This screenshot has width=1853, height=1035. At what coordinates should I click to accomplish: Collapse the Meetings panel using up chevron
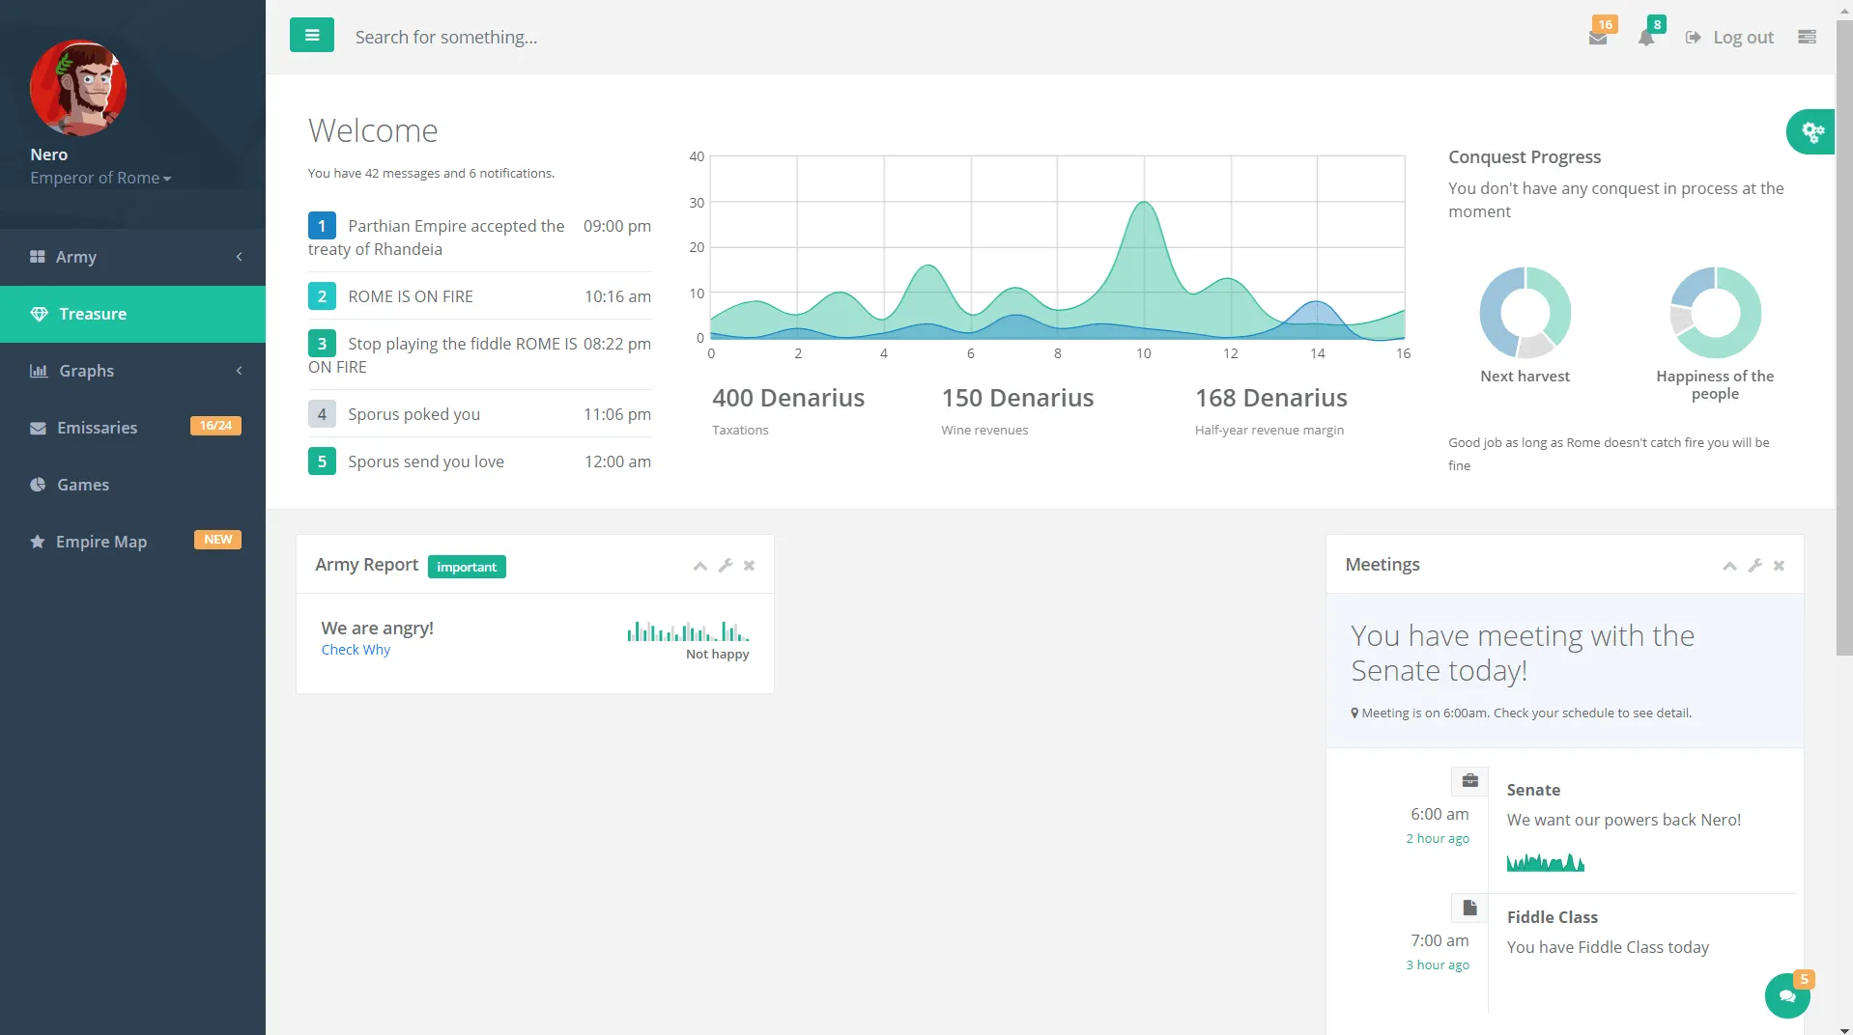click(1730, 566)
